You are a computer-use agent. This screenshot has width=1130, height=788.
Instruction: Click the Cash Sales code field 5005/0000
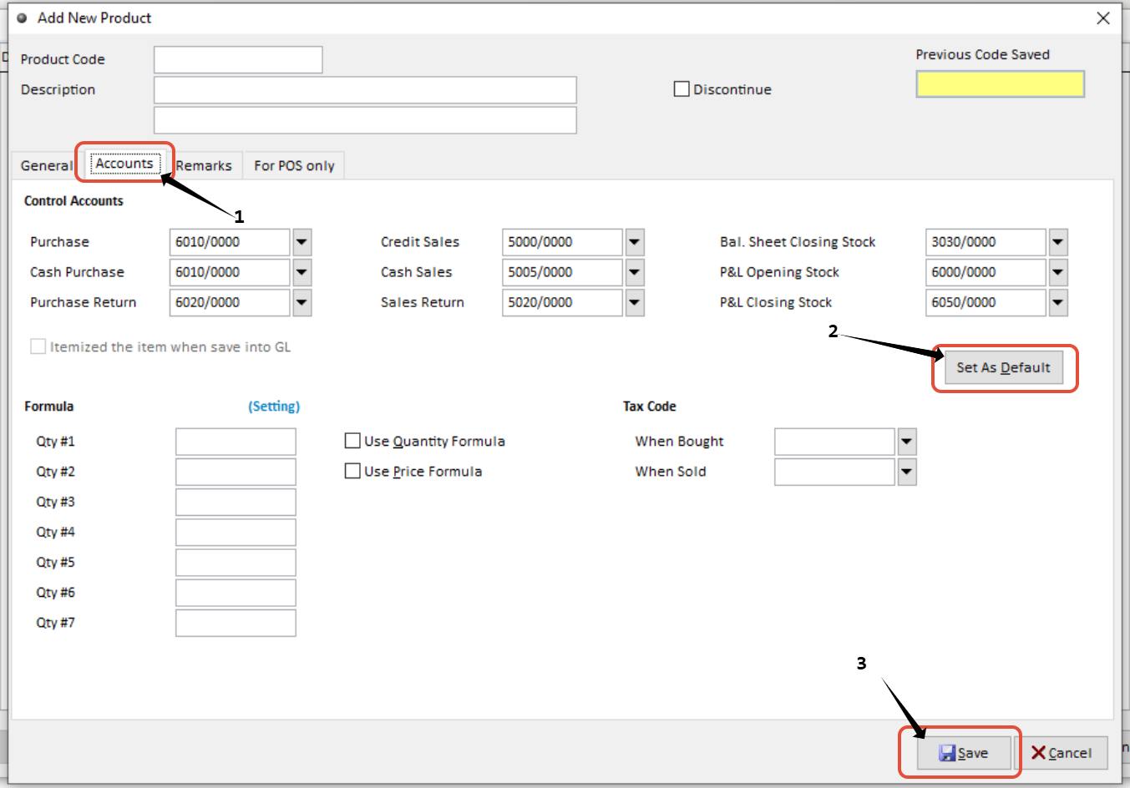[x=562, y=272]
